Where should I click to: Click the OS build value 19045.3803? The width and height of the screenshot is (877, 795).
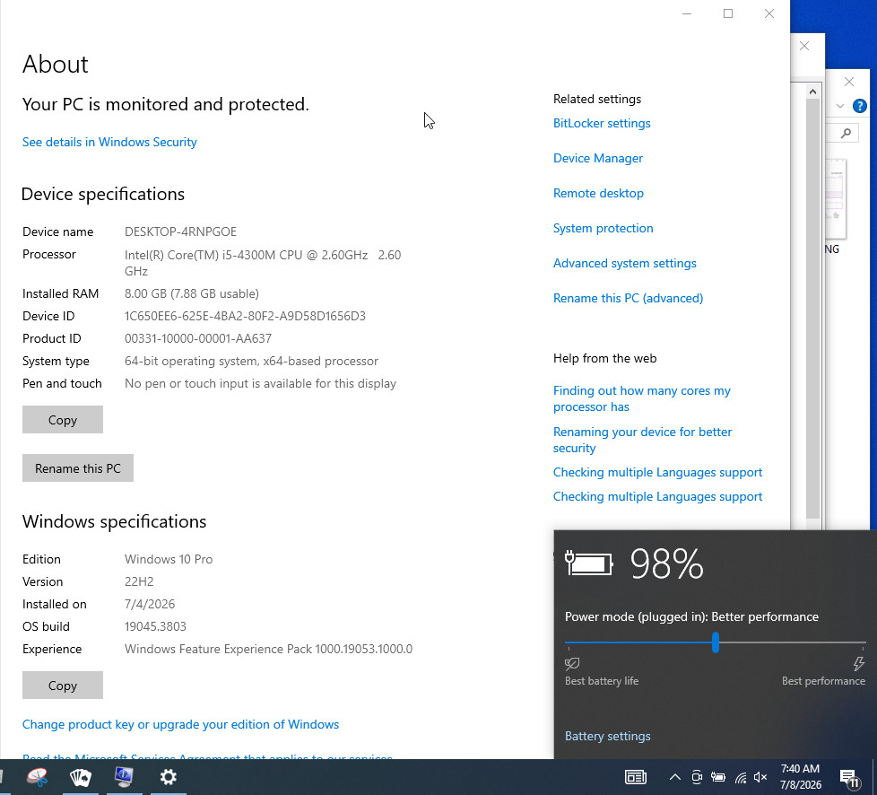[x=155, y=626]
